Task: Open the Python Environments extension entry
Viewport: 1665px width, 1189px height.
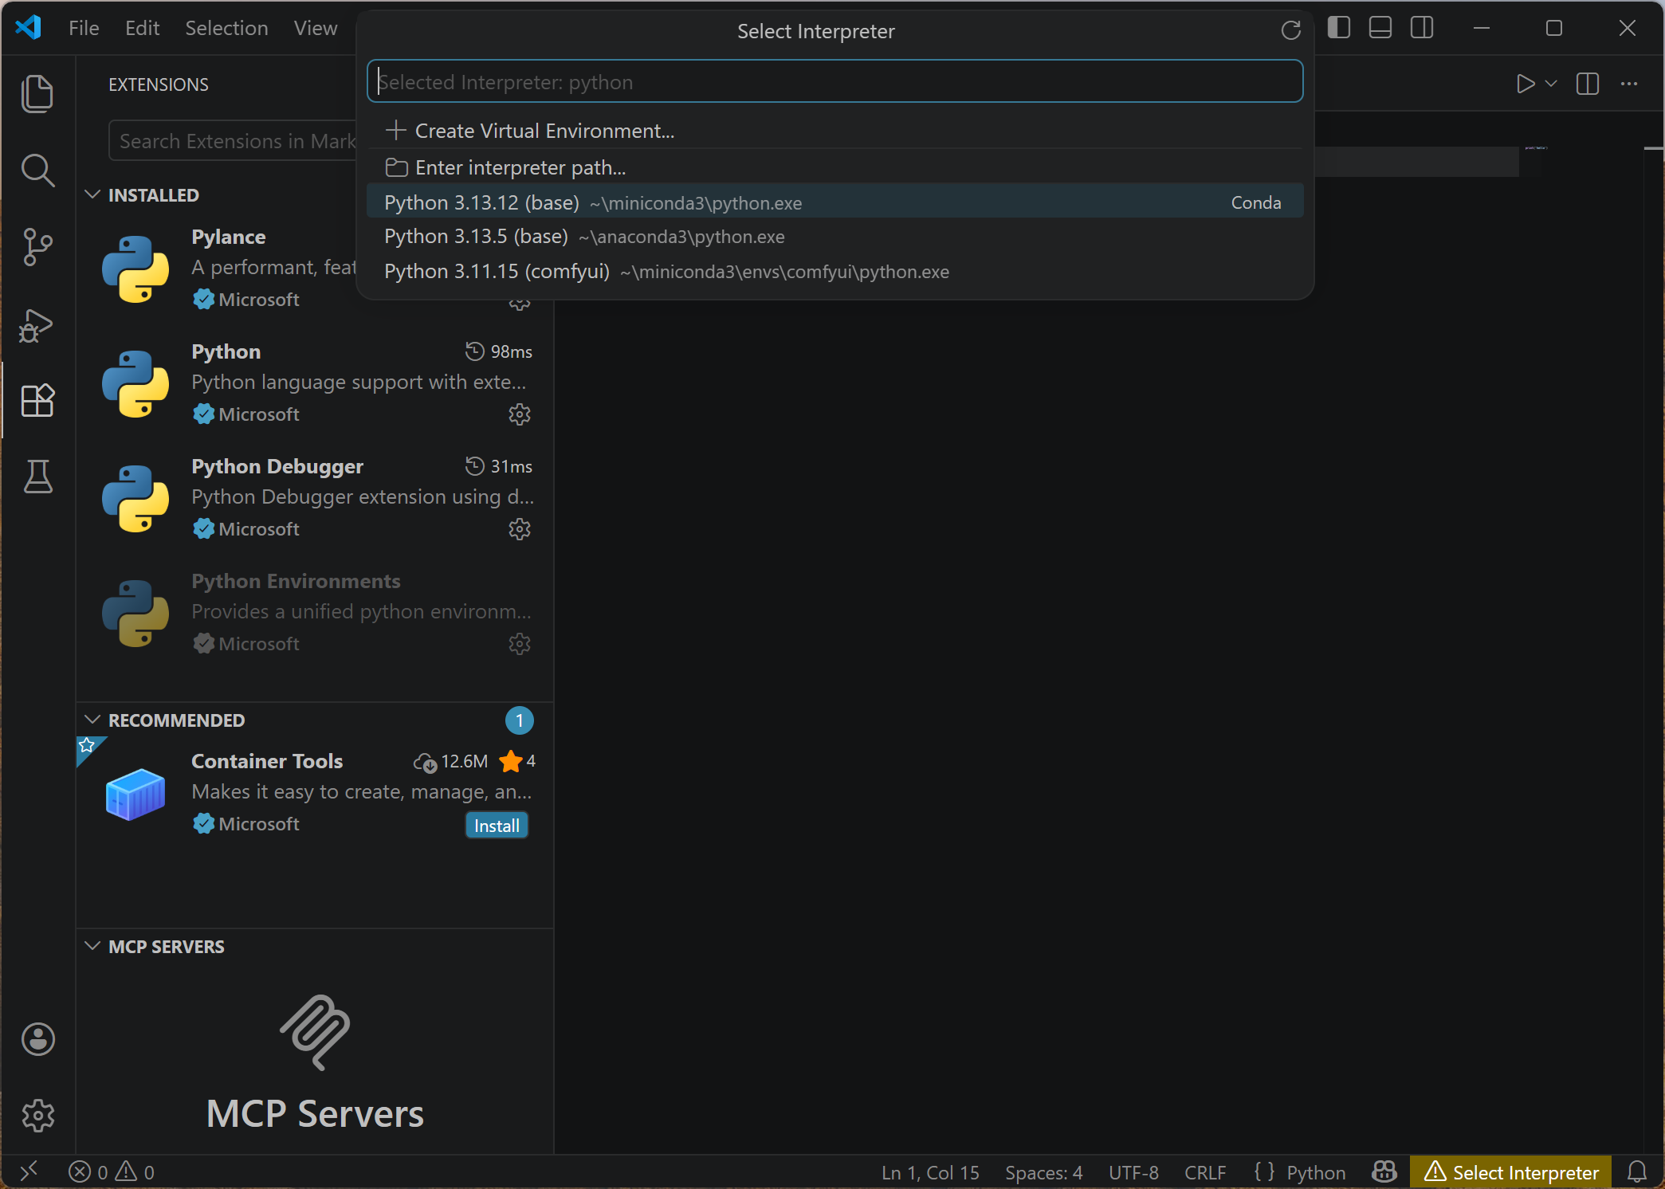Action: (x=315, y=612)
